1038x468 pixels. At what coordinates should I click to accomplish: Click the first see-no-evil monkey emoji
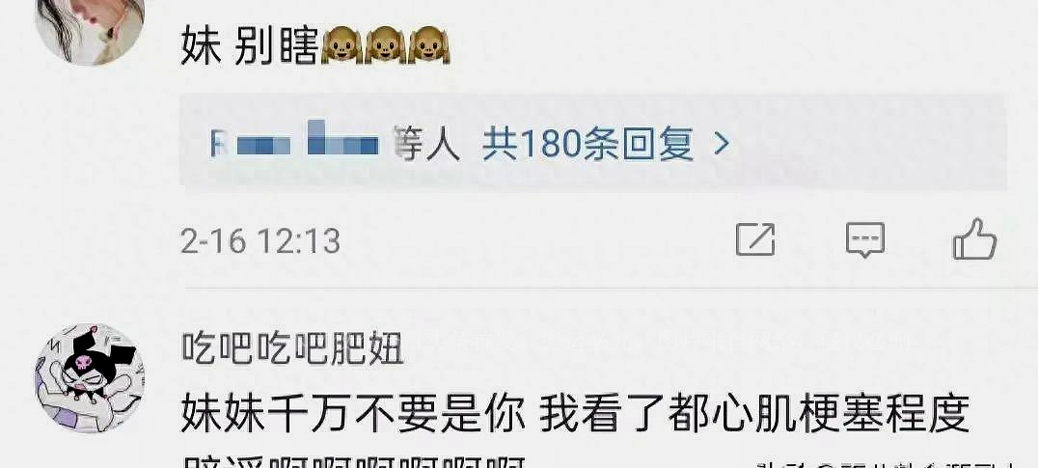click(341, 48)
